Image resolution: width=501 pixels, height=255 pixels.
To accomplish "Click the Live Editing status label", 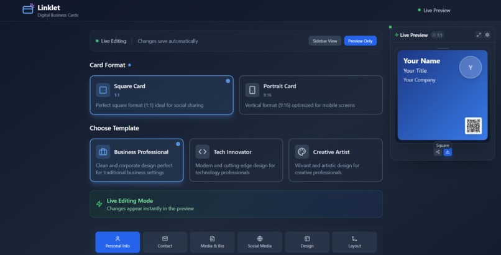I will [x=111, y=41].
